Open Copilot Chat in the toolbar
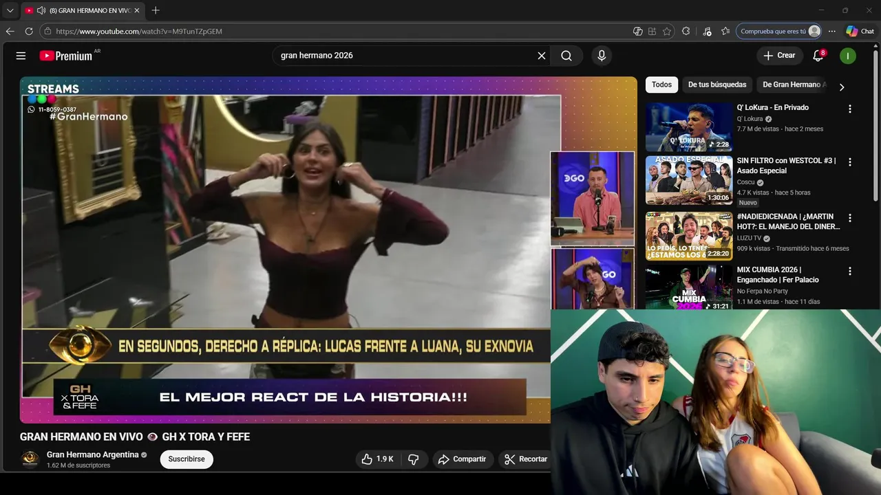Image resolution: width=881 pixels, height=495 pixels. click(x=860, y=31)
